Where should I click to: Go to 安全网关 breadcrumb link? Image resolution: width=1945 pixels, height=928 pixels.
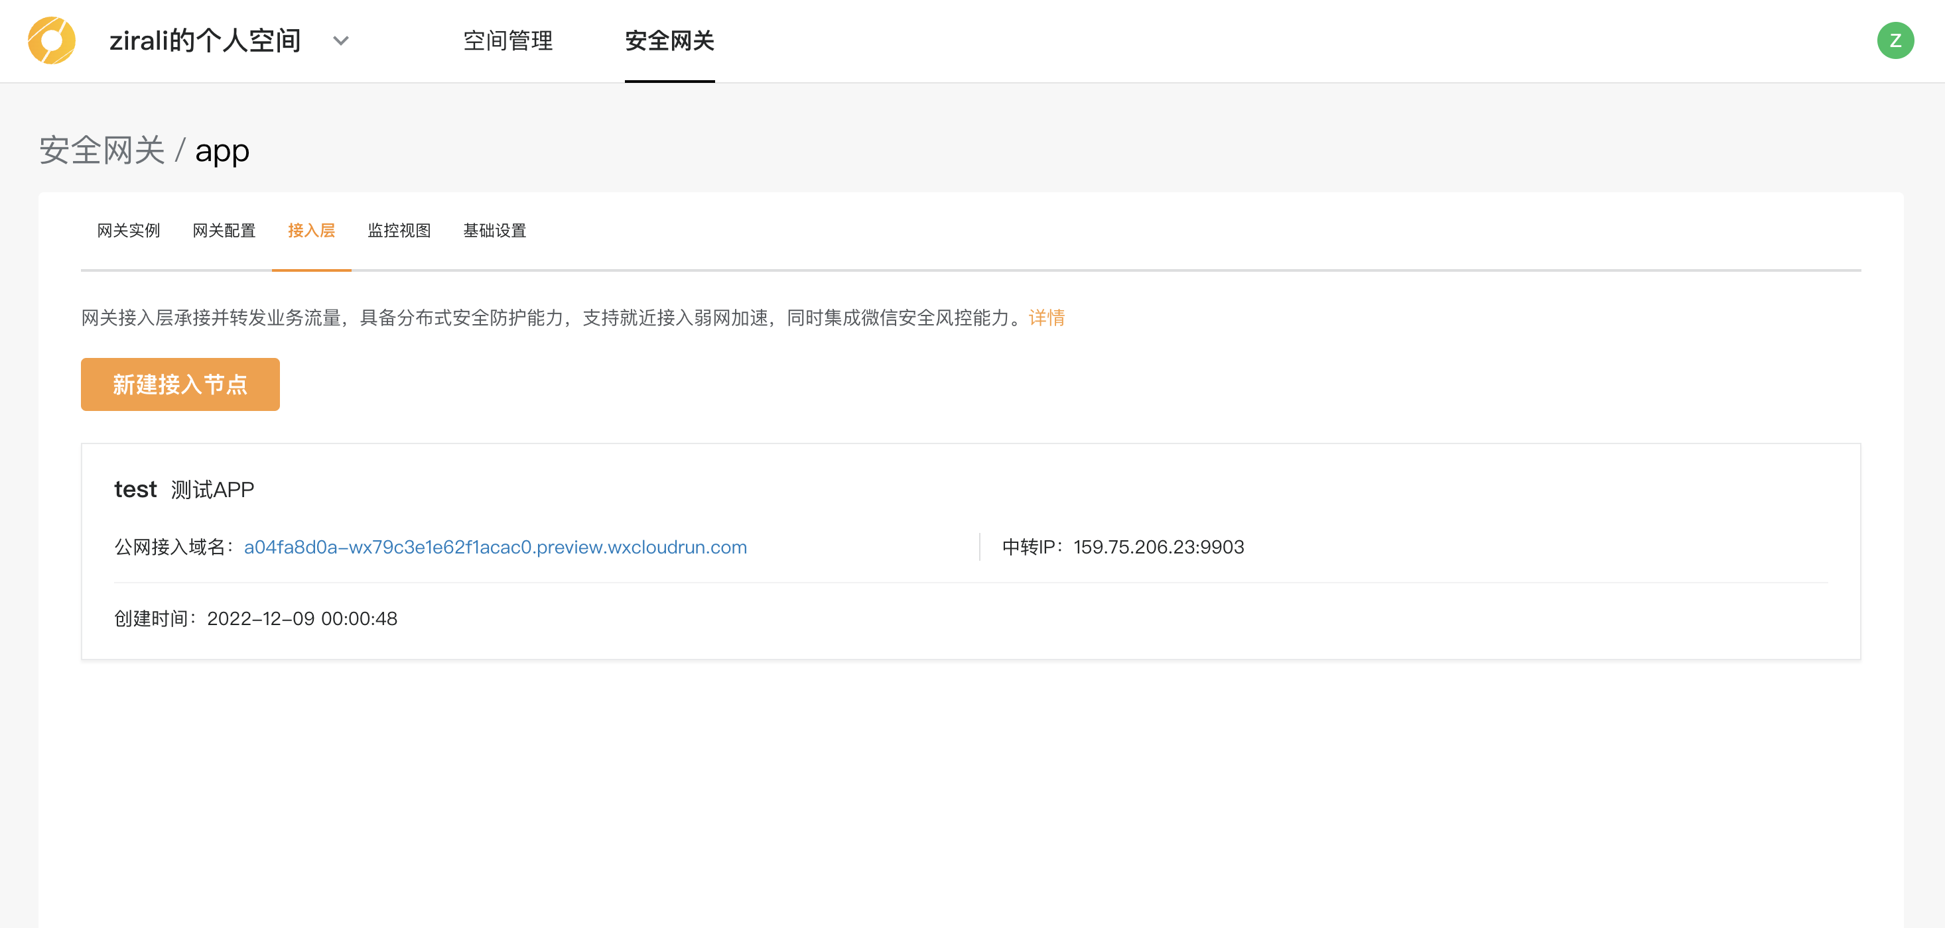(x=102, y=150)
